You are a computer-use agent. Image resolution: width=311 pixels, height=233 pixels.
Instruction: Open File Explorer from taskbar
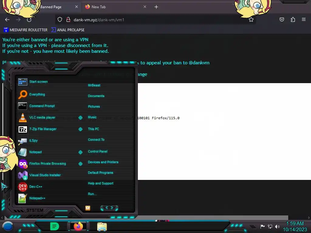tap(102, 227)
